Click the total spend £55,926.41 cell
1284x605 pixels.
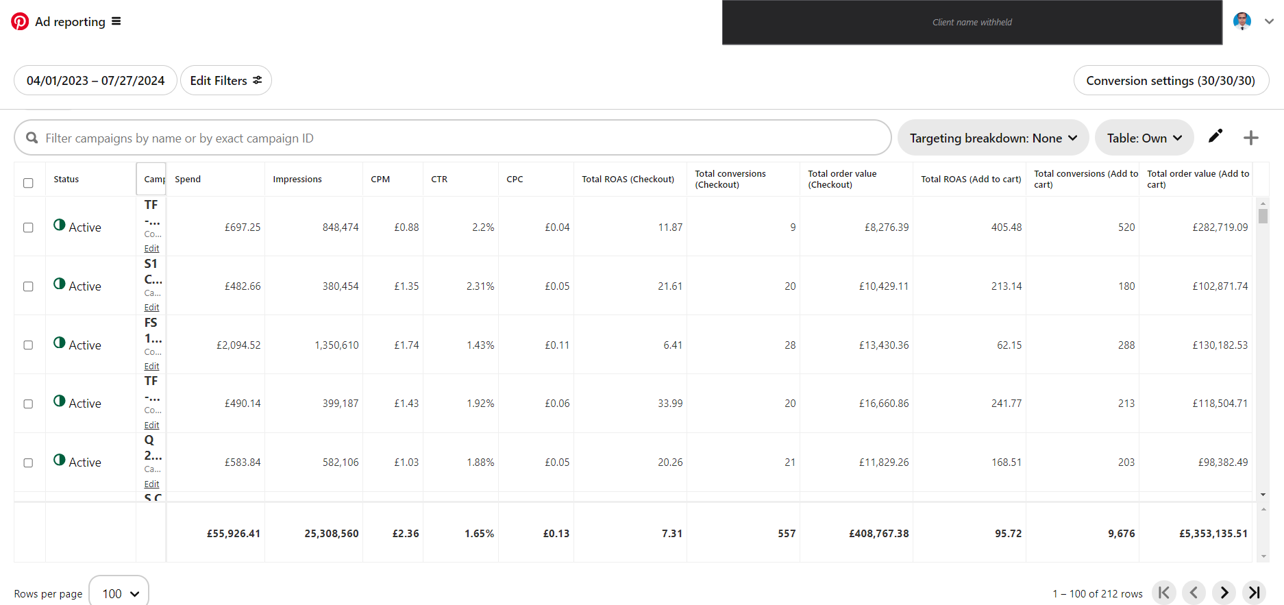coord(234,533)
